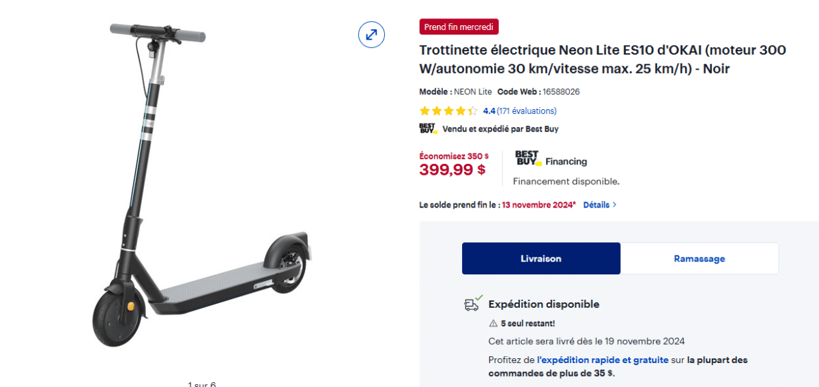
Task: Click the Expédition disponible heading
Action: tap(543, 304)
